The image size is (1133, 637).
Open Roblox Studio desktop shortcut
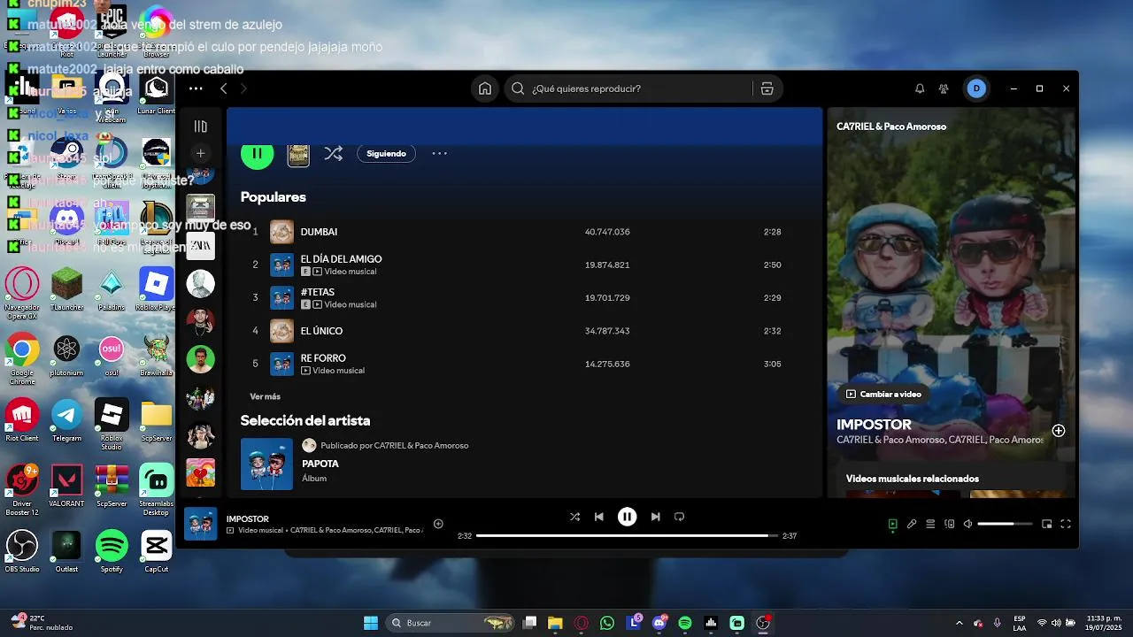[112, 424]
